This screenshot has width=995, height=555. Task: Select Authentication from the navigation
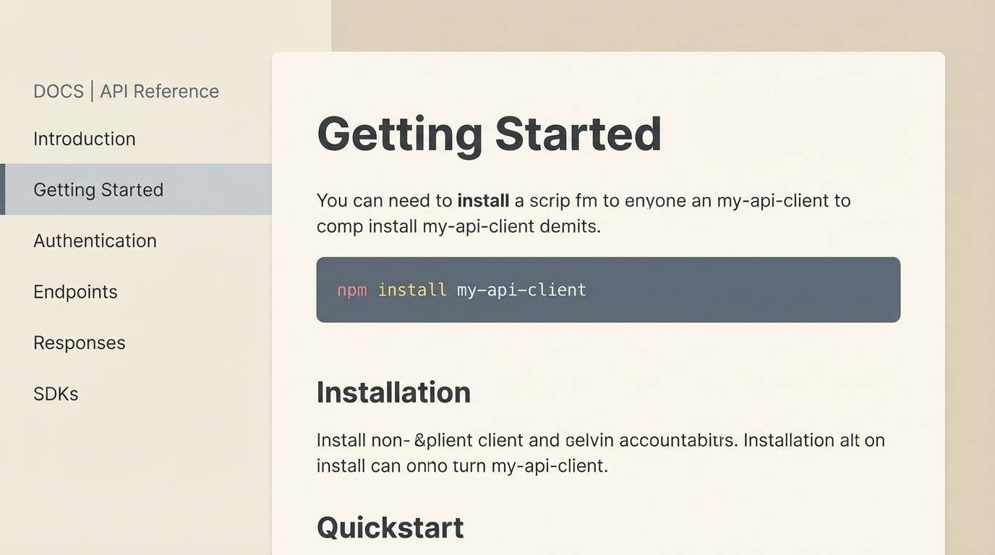tap(95, 241)
